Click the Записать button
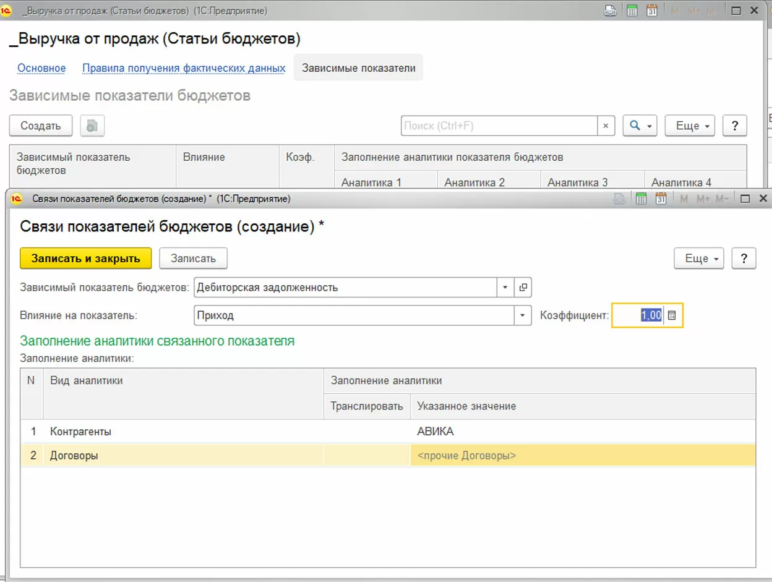 [x=193, y=259]
